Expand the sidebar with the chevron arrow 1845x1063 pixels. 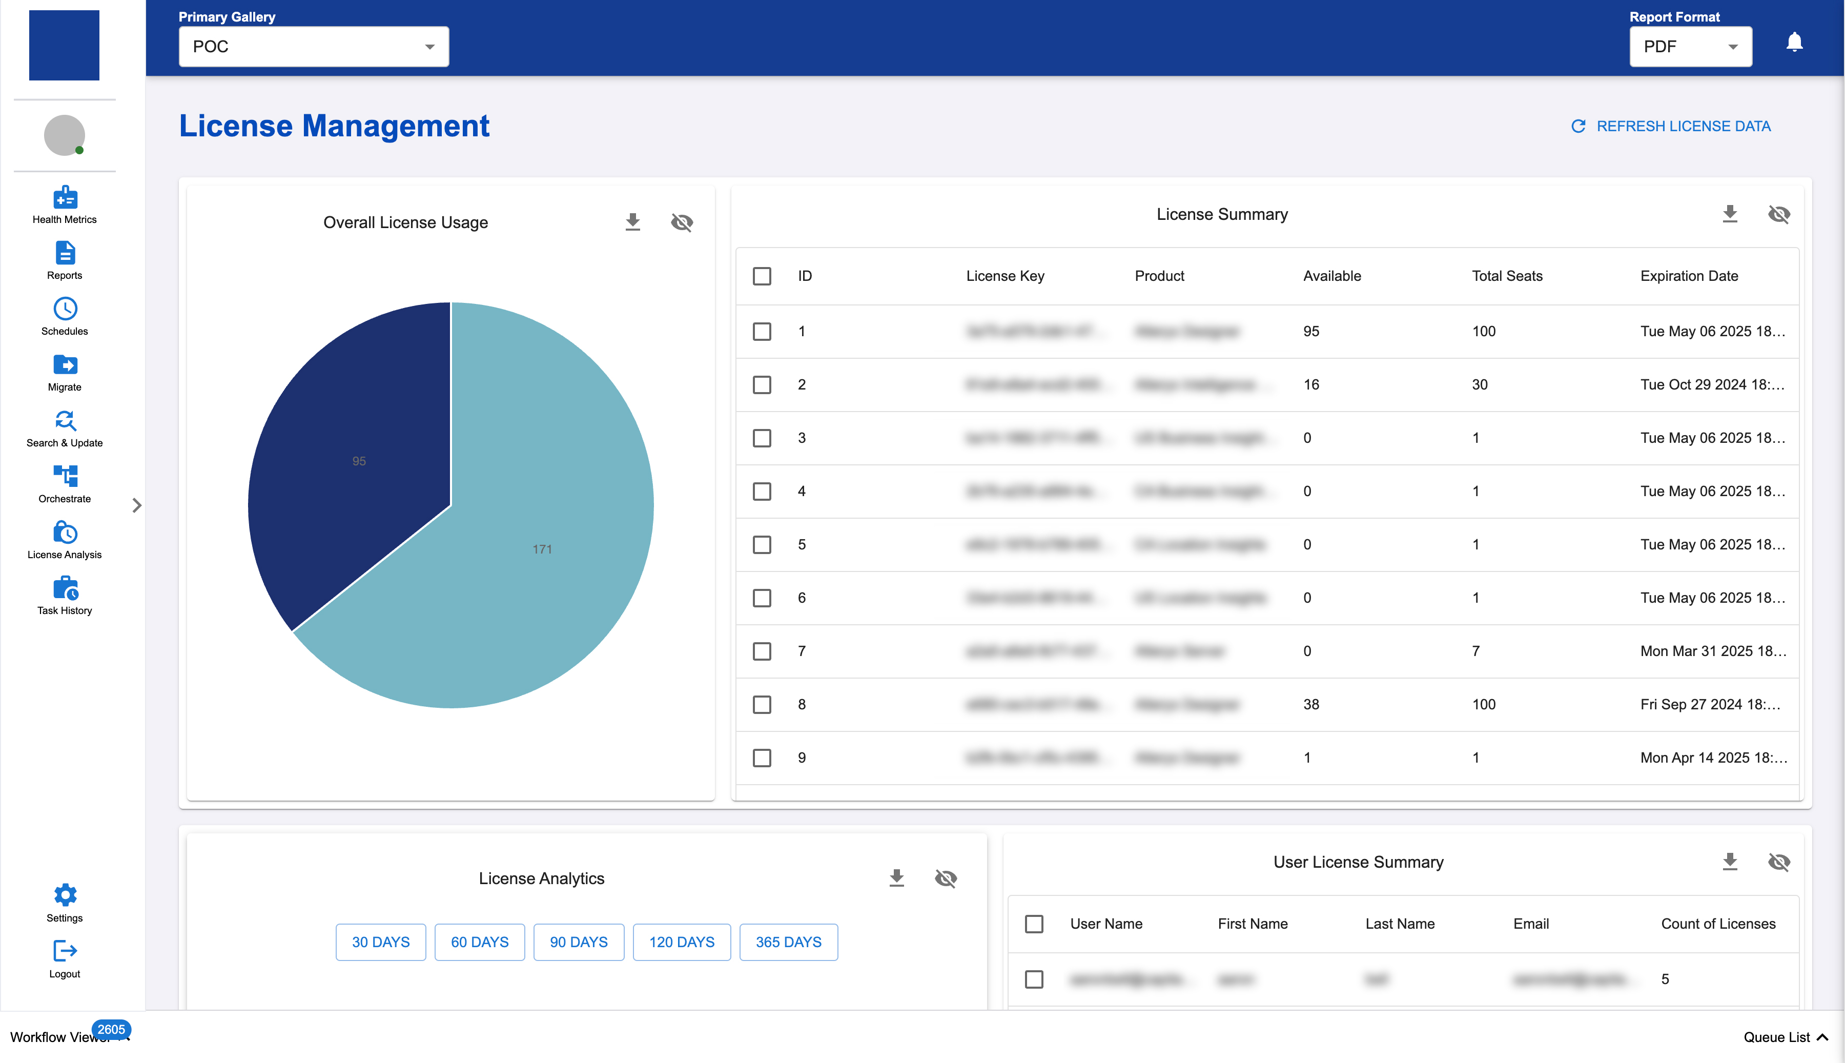point(136,505)
